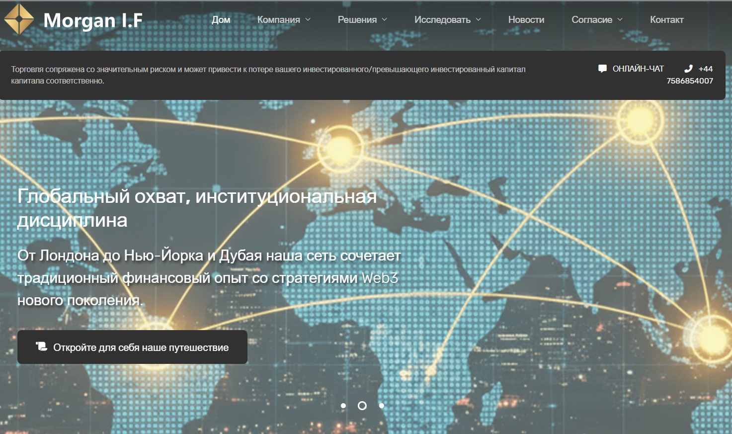Select the second carousel dot indicator

tap(362, 405)
